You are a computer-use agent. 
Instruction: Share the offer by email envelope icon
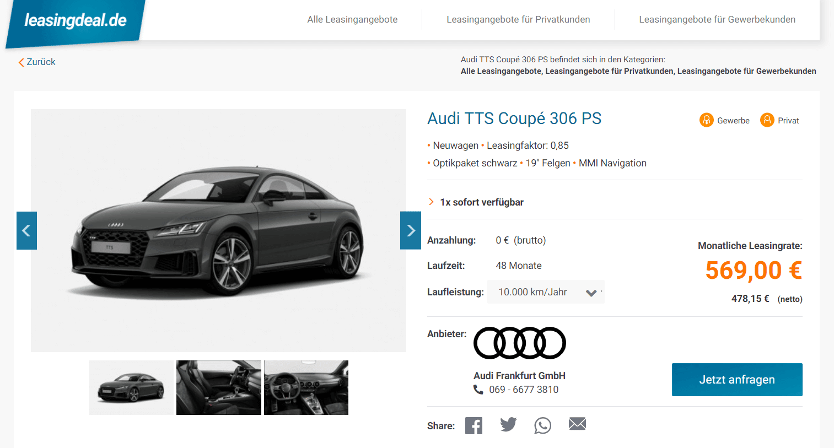(577, 424)
